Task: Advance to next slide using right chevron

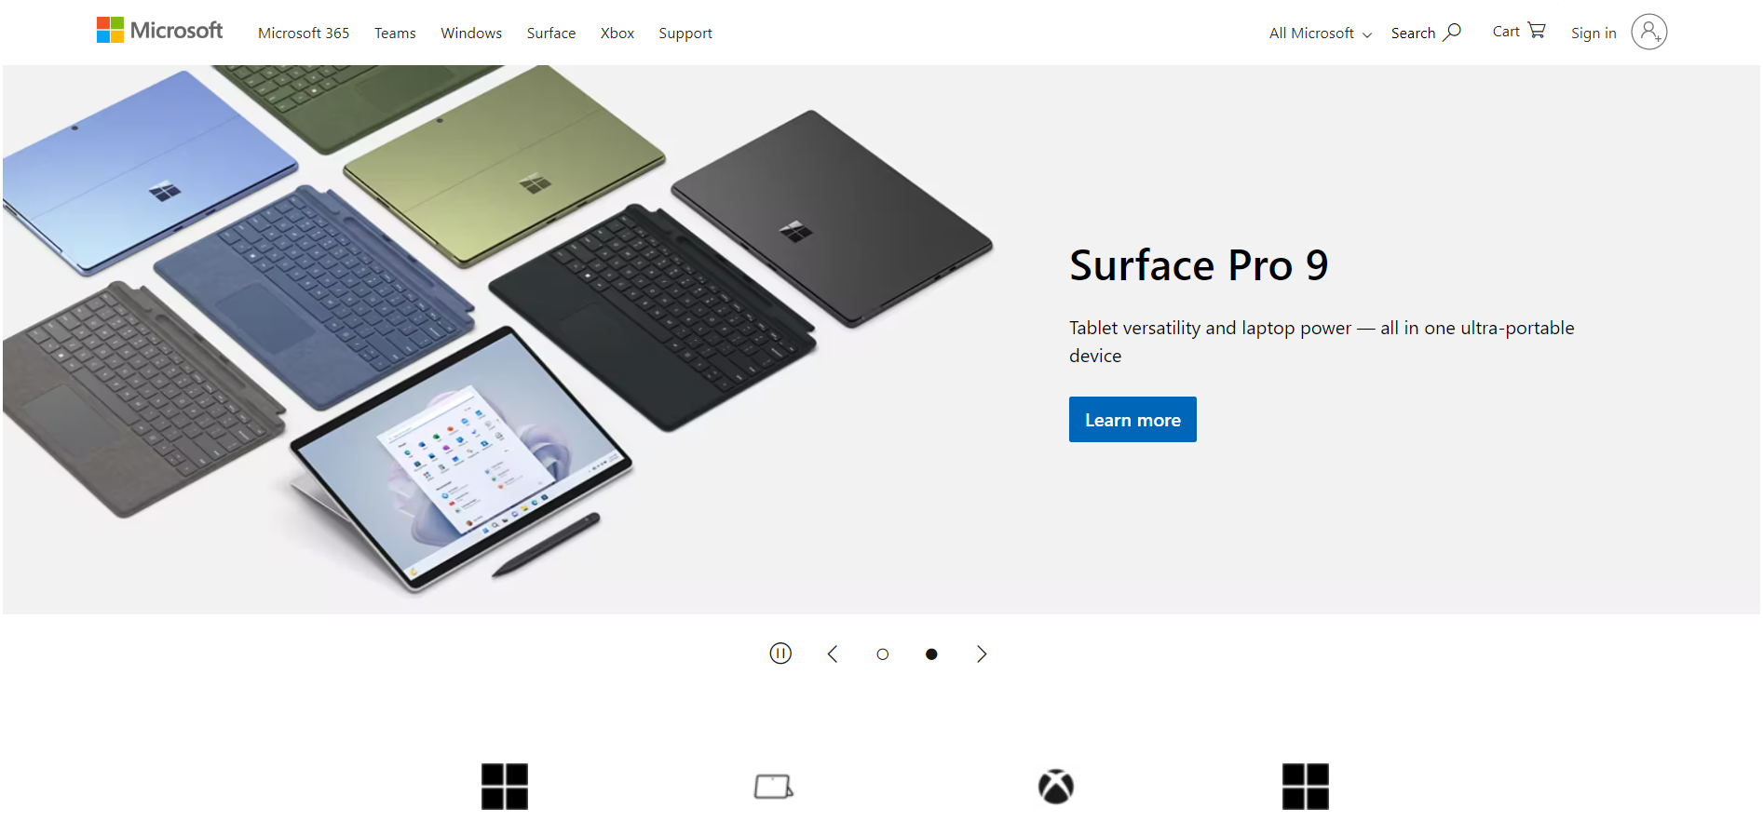Action: (x=982, y=654)
